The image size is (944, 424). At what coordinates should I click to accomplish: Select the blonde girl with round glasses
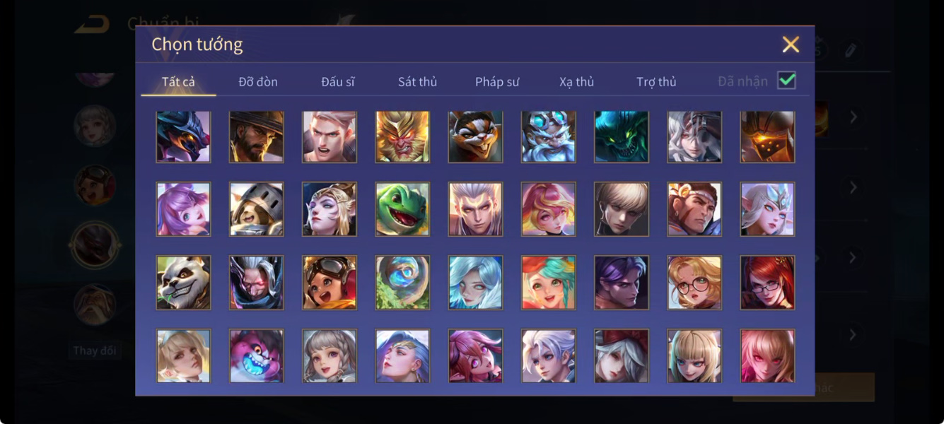[x=694, y=283]
